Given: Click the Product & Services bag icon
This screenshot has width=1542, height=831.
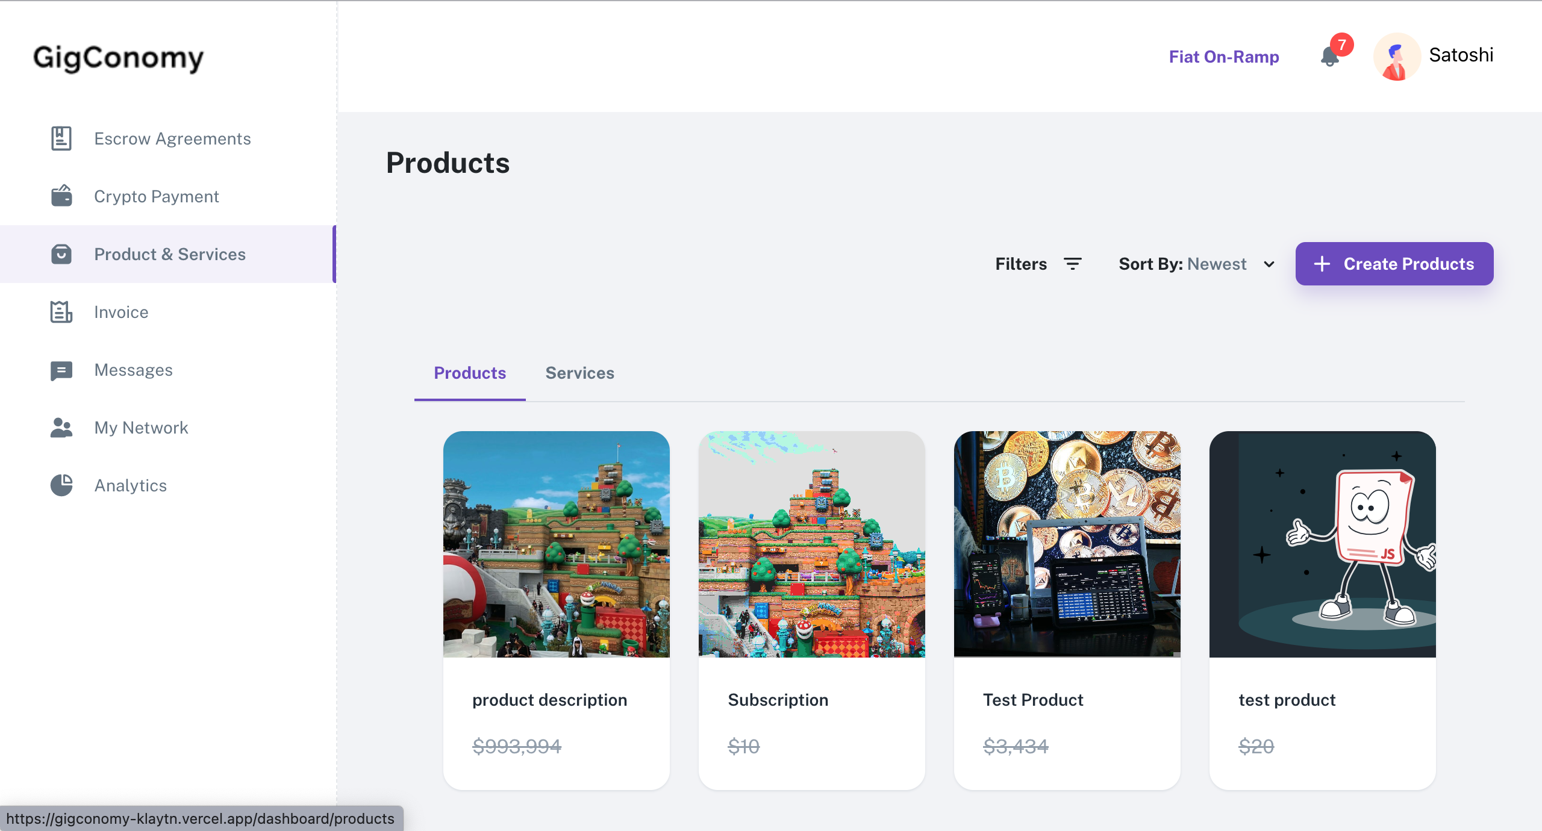Looking at the screenshot, I should [x=61, y=254].
